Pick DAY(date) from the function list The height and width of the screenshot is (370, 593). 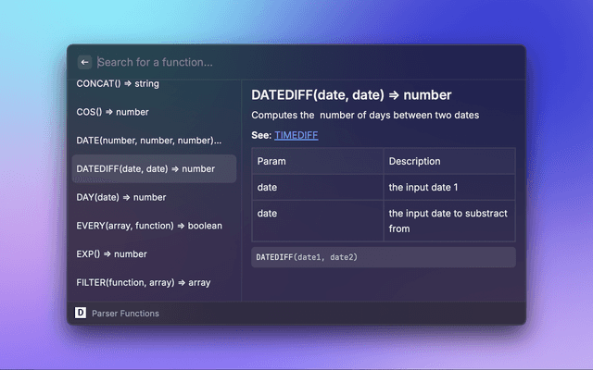click(120, 197)
